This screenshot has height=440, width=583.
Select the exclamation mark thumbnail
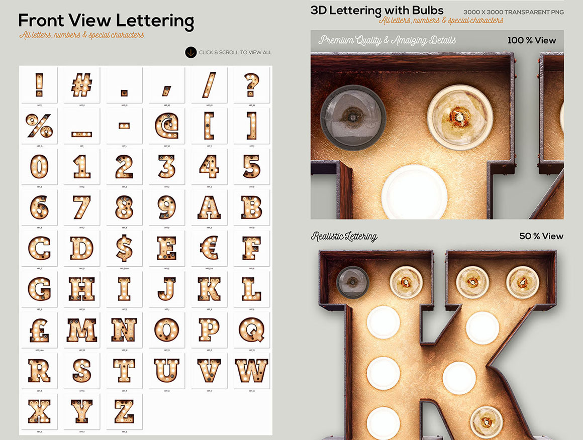[x=39, y=85]
